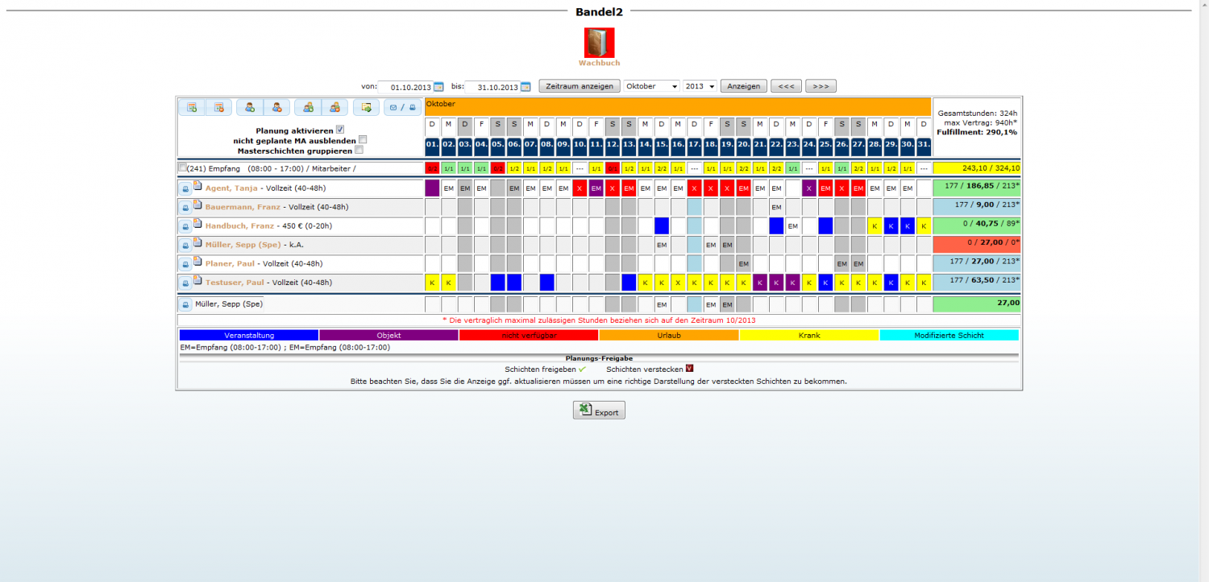Screen dimensions: 1209x582
Task: Print the schedule for Handbuch, Franz
Action: click(x=185, y=226)
